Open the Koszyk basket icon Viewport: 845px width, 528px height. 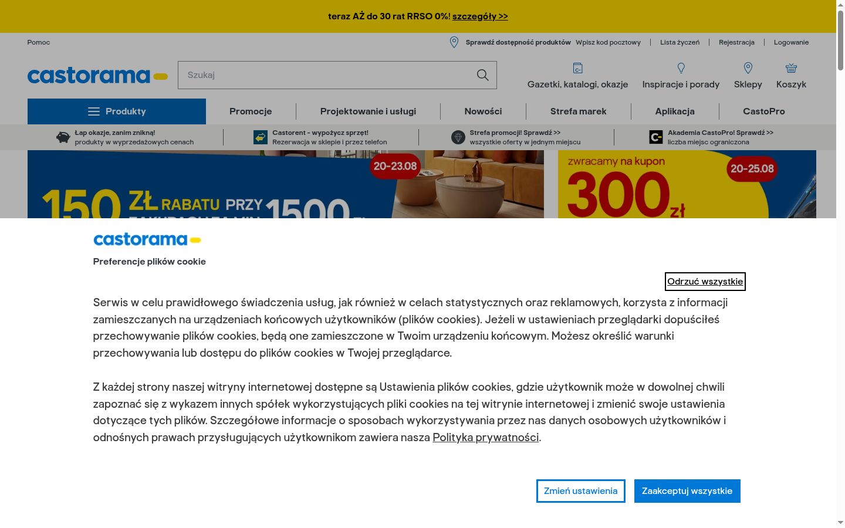click(x=791, y=68)
